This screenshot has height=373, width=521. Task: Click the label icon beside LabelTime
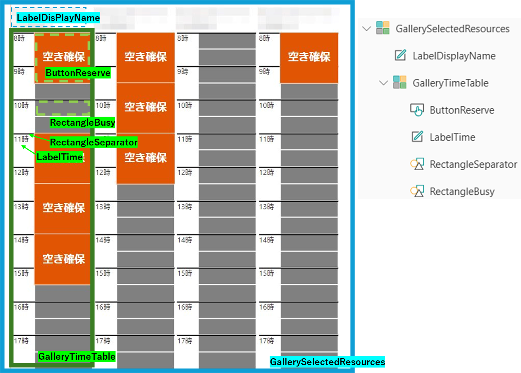pyautogui.click(x=417, y=136)
